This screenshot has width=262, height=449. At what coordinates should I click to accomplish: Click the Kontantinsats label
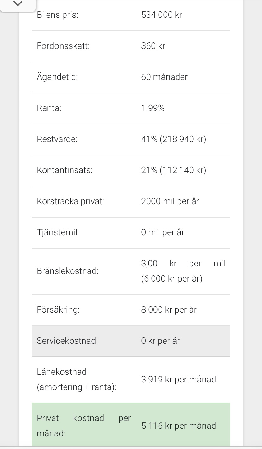tap(65, 170)
